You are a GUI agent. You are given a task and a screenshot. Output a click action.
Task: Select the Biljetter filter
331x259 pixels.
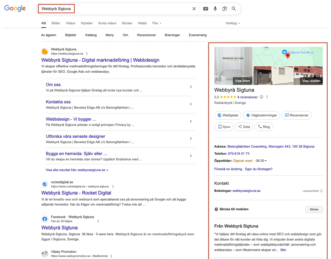click(71, 35)
